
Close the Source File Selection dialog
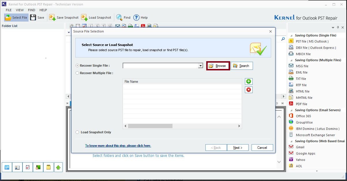[x=270, y=31]
